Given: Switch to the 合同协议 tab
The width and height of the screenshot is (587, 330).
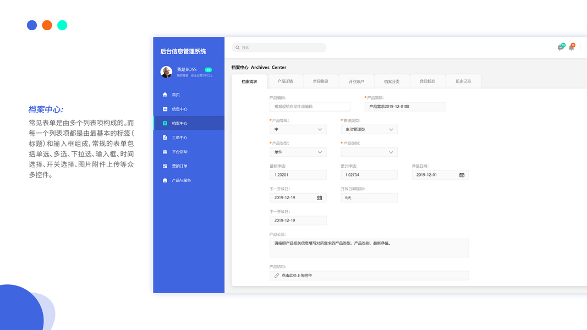Looking at the screenshot, I should click(320, 81).
